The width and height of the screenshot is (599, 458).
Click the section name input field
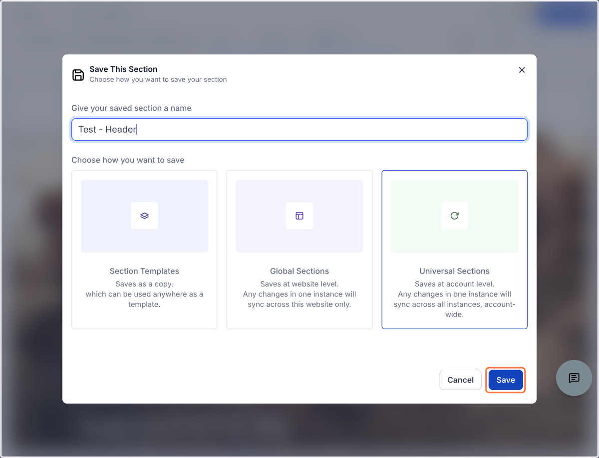click(299, 129)
